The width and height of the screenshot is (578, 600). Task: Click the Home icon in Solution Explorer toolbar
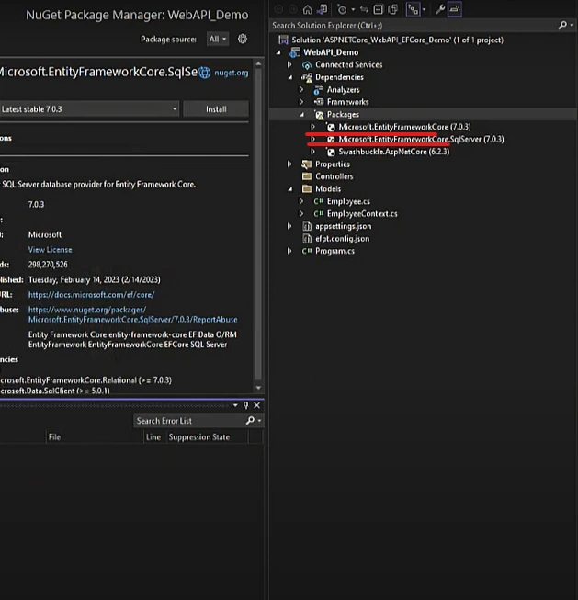(307, 9)
